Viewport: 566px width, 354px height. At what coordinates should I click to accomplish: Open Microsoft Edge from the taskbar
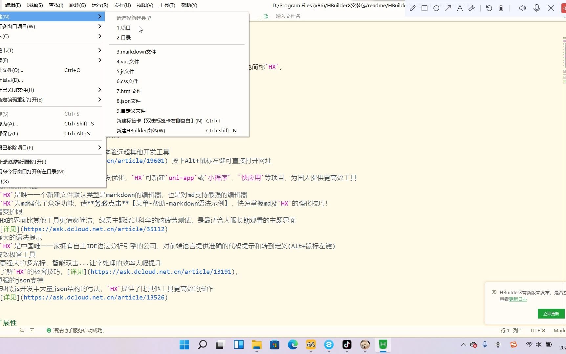tap(293, 344)
